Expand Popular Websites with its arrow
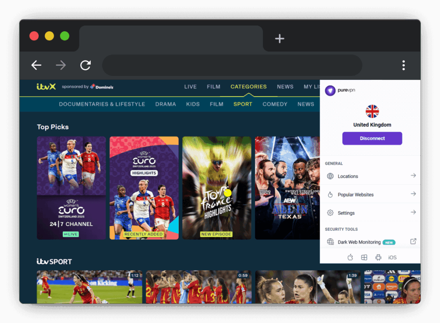The width and height of the screenshot is (440, 323). click(413, 194)
